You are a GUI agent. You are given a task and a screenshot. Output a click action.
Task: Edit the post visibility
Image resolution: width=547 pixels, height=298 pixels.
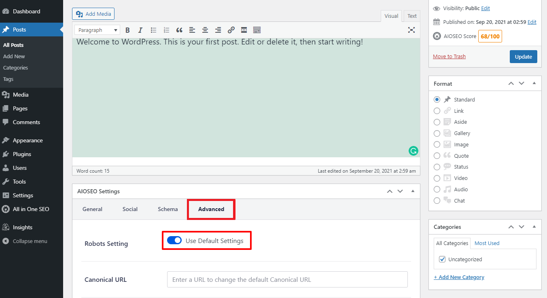pyautogui.click(x=486, y=8)
